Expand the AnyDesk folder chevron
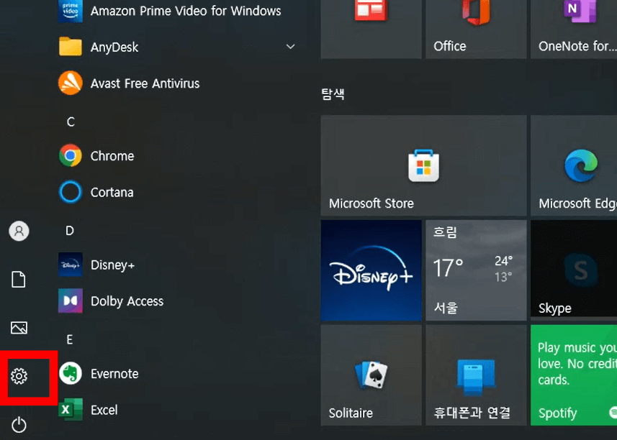Viewport: 617px width, 440px height. click(x=290, y=47)
